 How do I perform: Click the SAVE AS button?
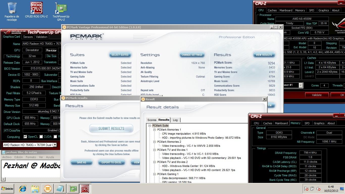point(81,162)
